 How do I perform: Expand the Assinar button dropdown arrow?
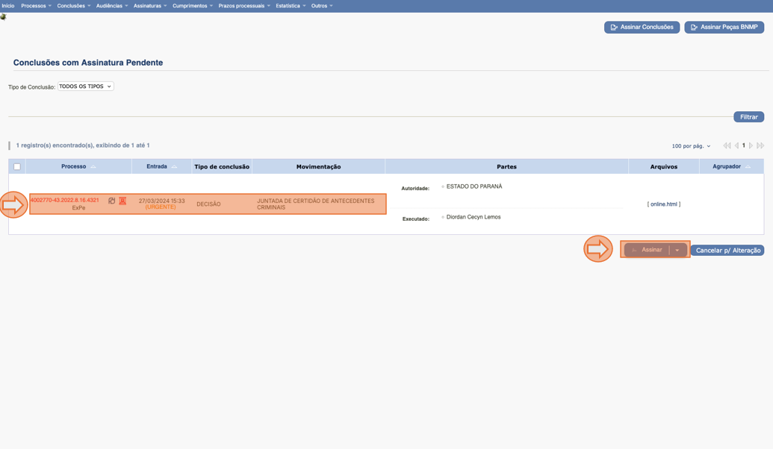(x=677, y=251)
